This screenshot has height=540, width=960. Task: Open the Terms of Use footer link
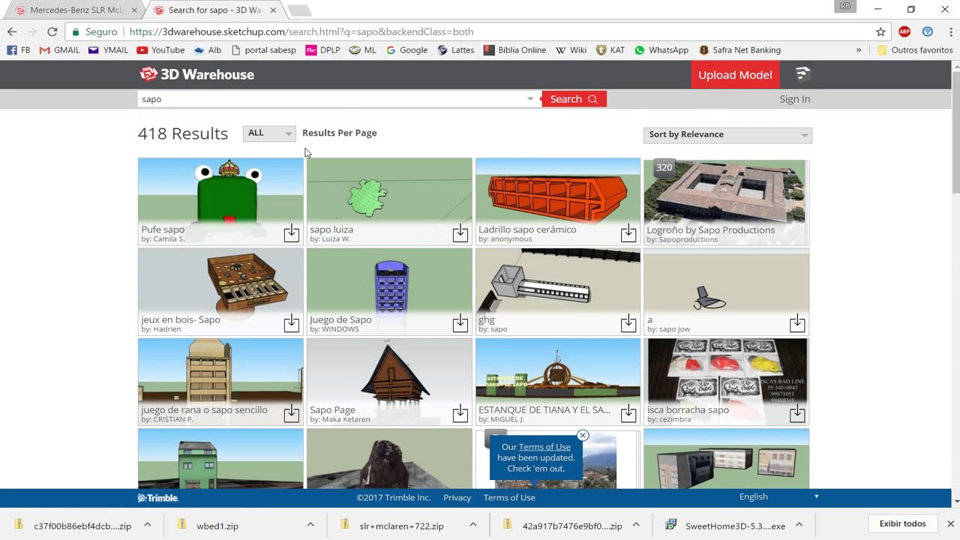(509, 498)
